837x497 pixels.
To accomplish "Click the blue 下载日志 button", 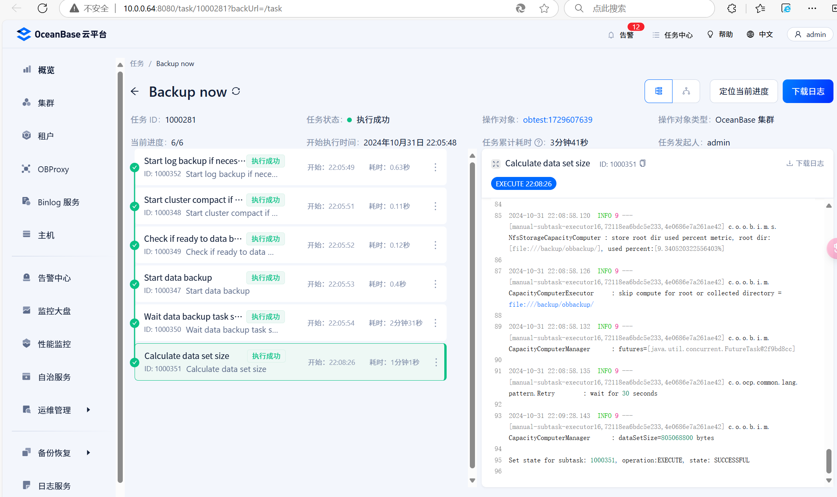I will (808, 91).
